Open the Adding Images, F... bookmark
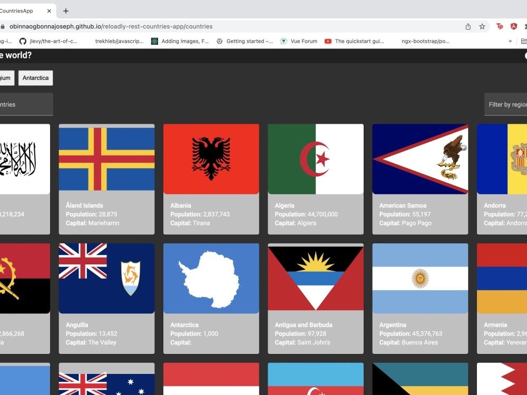This screenshot has width=527, height=395. [x=180, y=41]
